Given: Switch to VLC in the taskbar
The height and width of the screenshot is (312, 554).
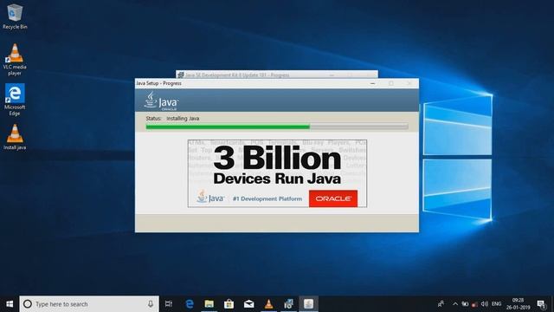Looking at the screenshot, I should [x=269, y=304].
